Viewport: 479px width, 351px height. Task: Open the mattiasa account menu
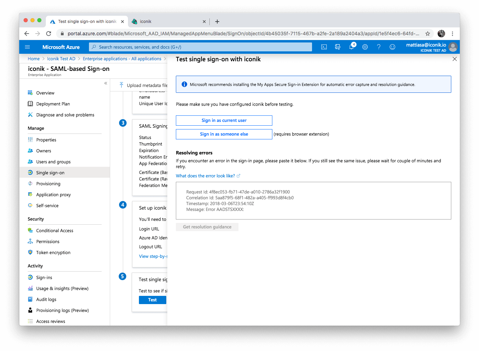[x=426, y=47]
